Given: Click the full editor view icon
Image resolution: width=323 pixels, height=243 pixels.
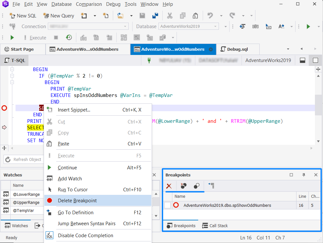Looking at the screenshot, I should point(315,60).
